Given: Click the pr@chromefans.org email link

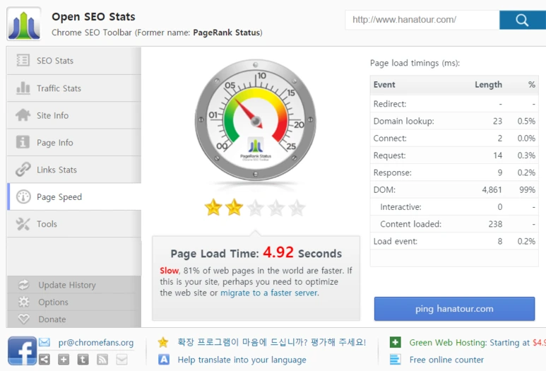Looking at the screenshot, I should pyautogui.click(x=96, y=343).
